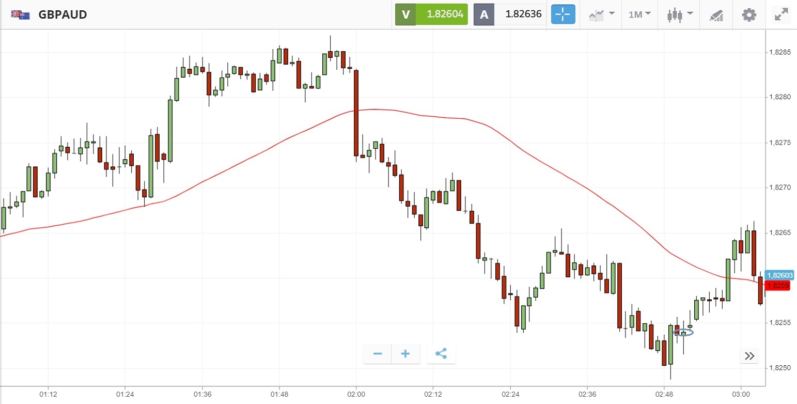Click the V sell price 1.82604 button
Image resolution: width=797 pixels, height=404 pixels.
click(x=431, y=14)
